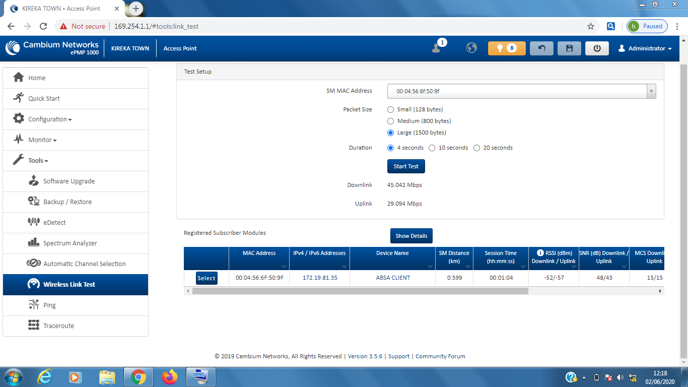
Task: Click the reboot power icon button
Action: click(597, 48)
